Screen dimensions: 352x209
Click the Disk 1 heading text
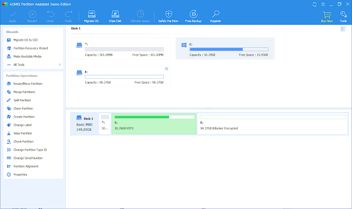[76, 29]
